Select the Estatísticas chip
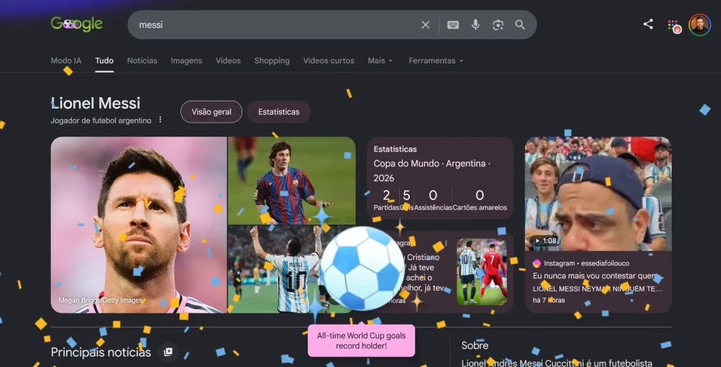 click(x=279, y=112)
